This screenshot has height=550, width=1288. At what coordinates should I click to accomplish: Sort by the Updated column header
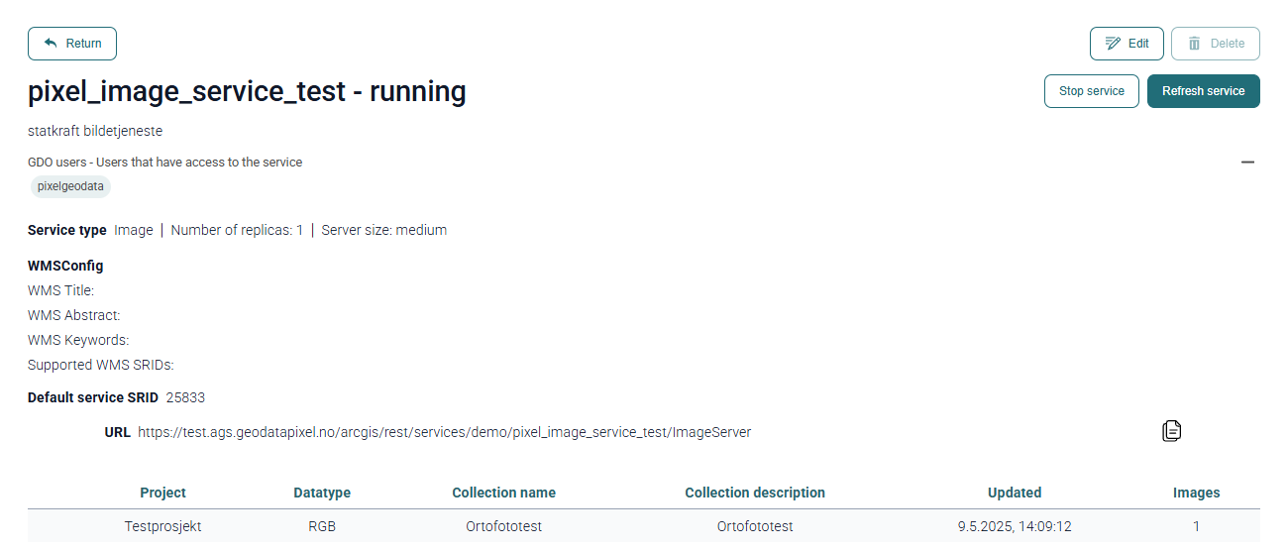(1015, 493)
